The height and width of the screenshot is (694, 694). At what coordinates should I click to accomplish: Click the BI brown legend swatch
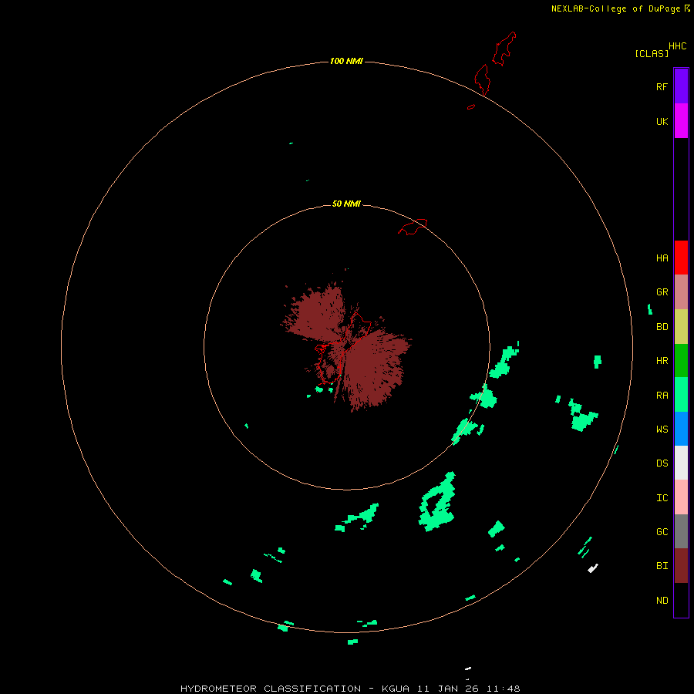(x=681, y=566)
